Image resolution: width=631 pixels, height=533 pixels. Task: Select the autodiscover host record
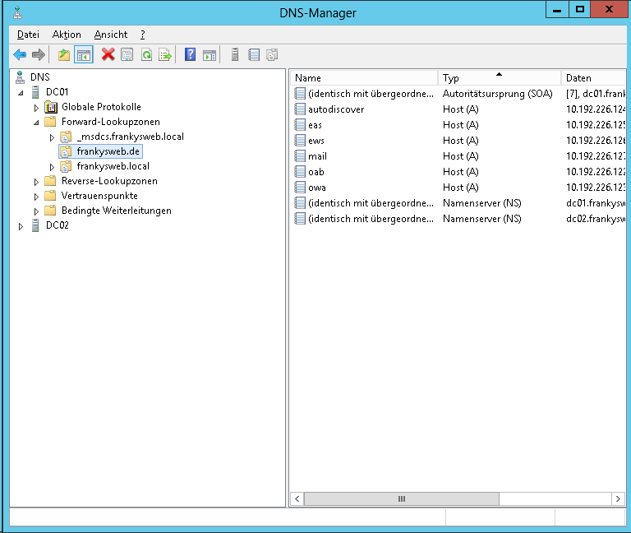click(336, 109)
